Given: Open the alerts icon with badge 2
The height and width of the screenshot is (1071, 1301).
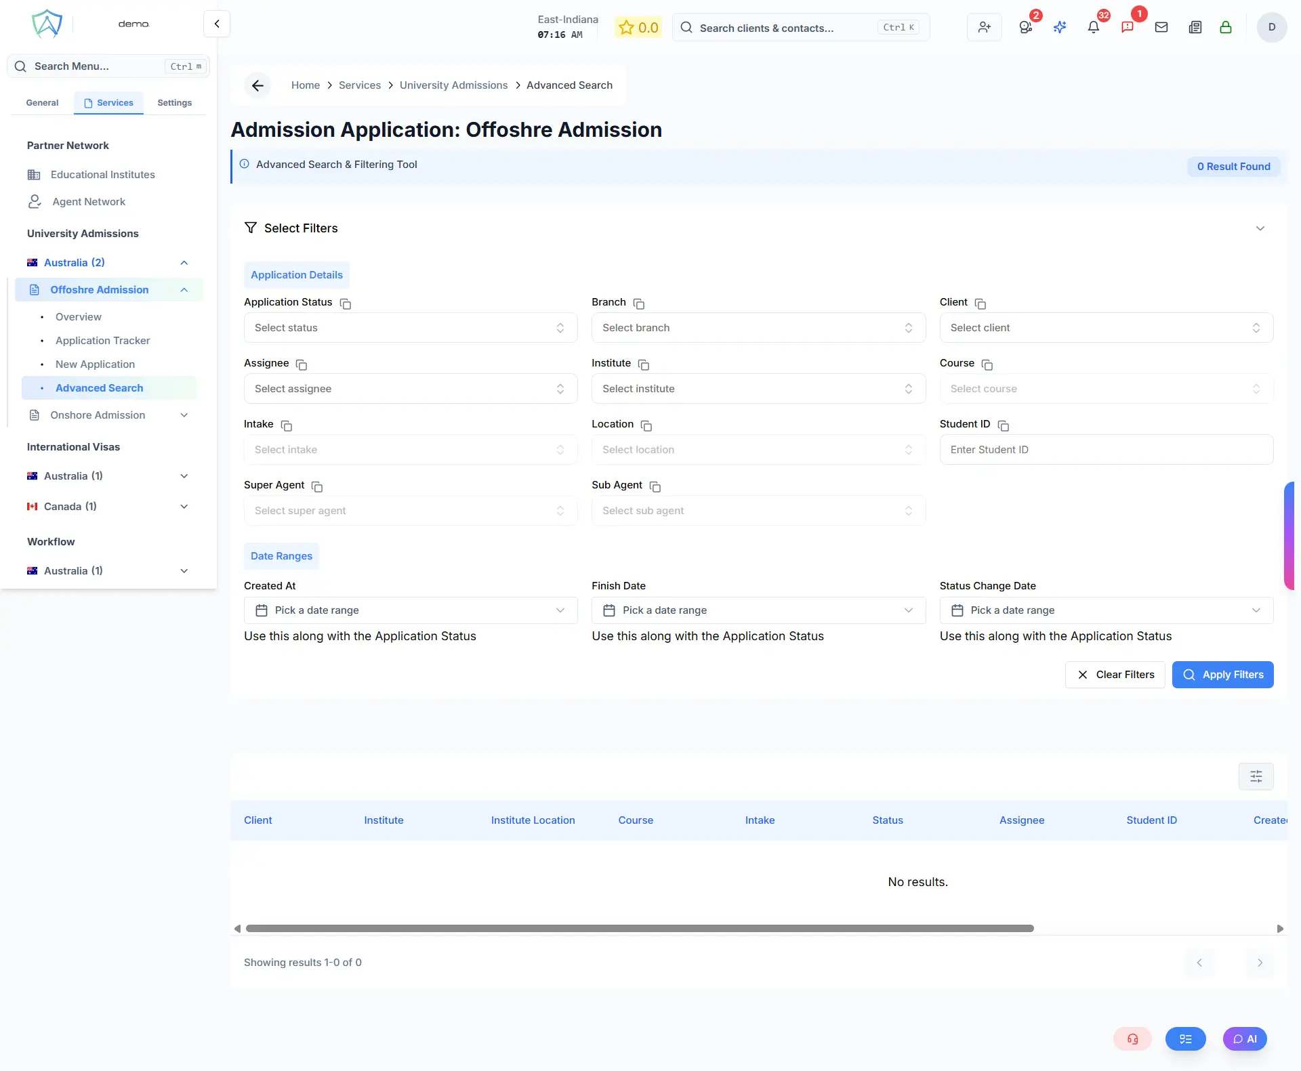Looking at the screenshot, I should coord(1025,27).
